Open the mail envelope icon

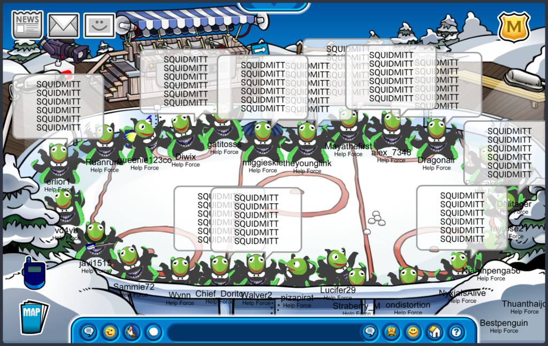pyautogui.click(x=64, y=25)
